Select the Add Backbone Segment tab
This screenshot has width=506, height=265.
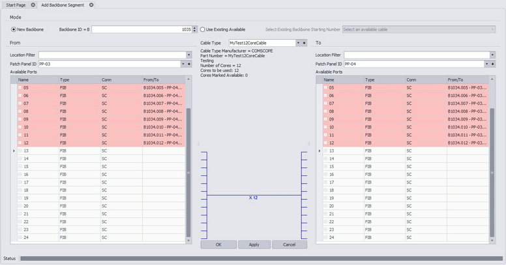coord(63,5)
